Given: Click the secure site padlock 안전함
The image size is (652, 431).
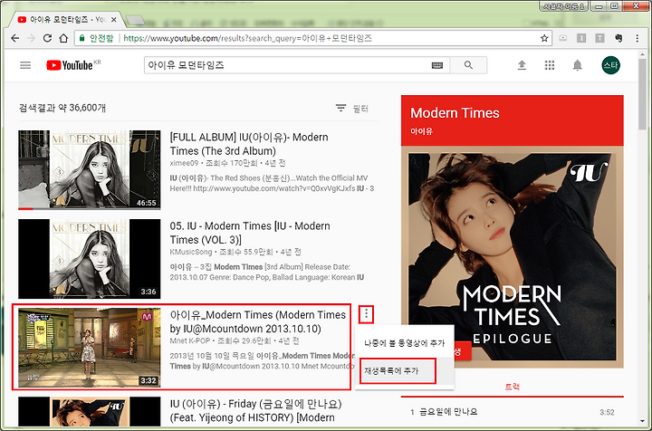Looking at the screenshot, I should (96, 38).
